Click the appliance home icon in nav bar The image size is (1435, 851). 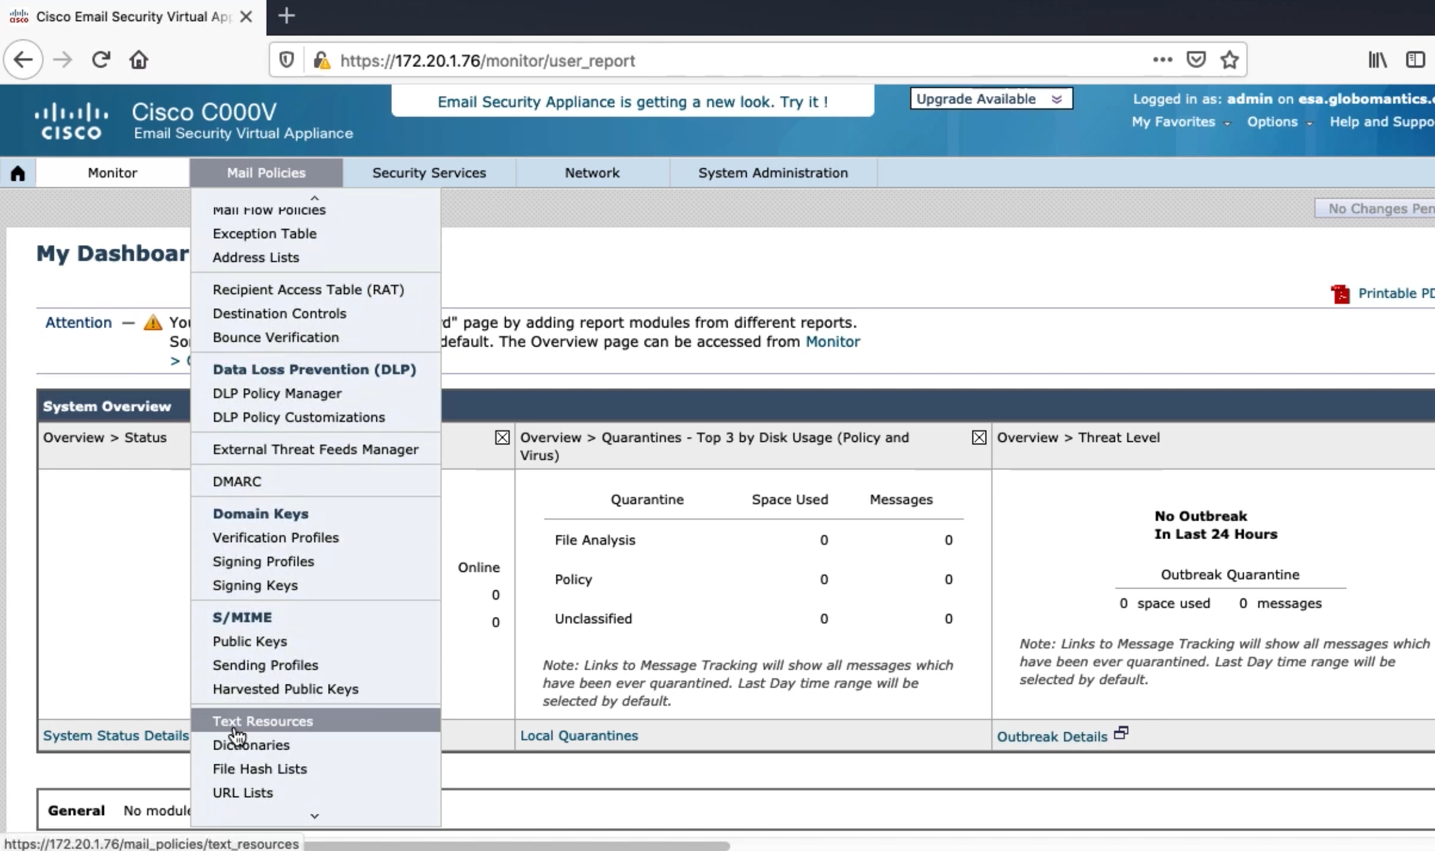coord(18,173)
